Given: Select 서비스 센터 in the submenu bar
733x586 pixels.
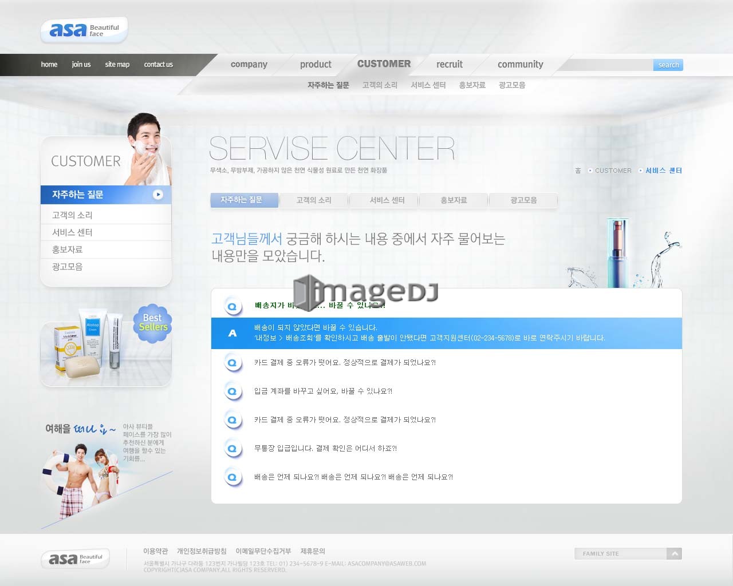Looking at the screenshot, I should 428,85.
